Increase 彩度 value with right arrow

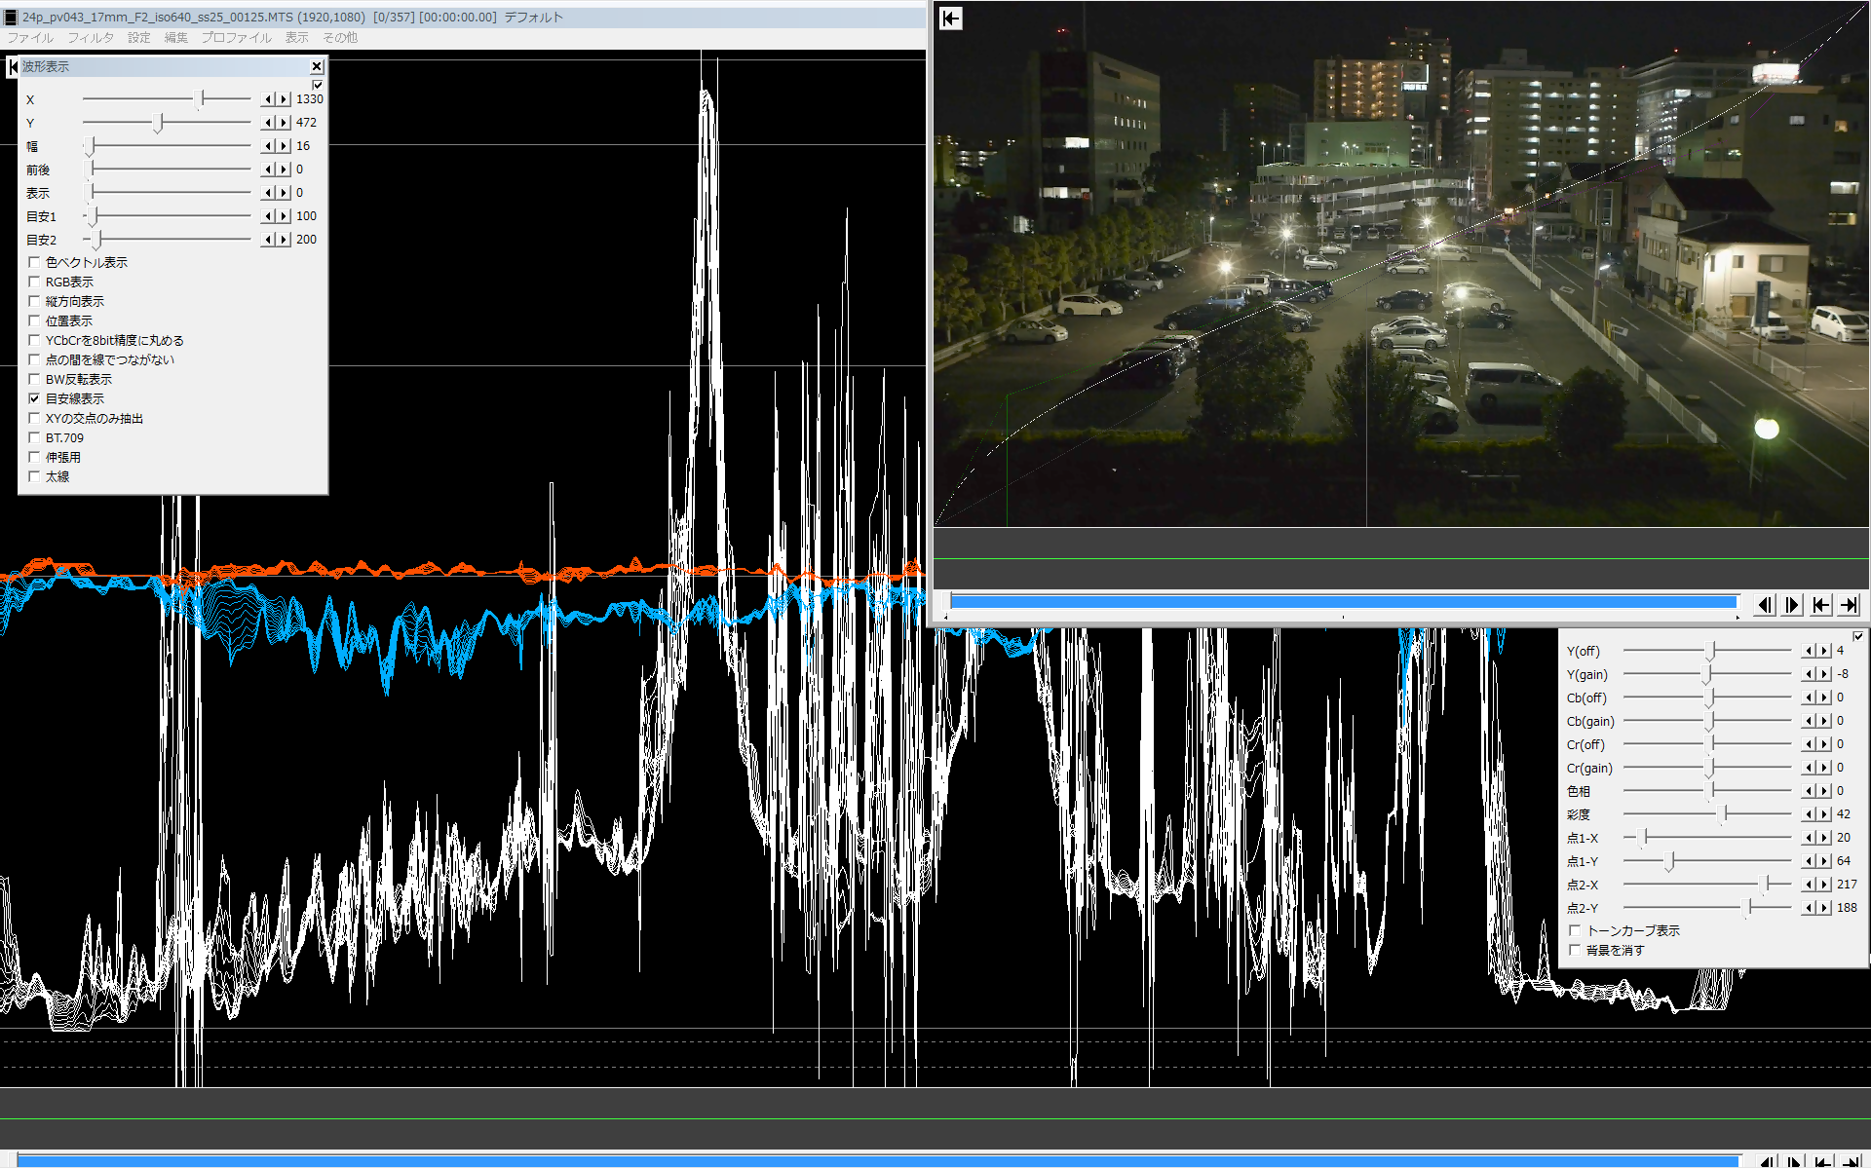coord(1824,814)
